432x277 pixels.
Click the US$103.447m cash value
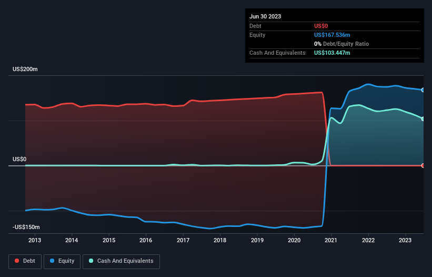(x=332, y=53)
